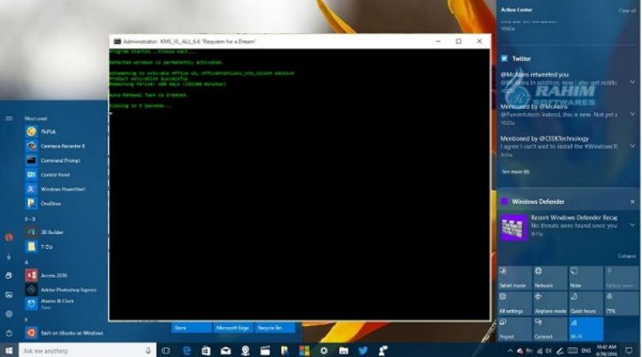Image resolution: width=642 pixels, height=357 pixels.
Task: Adjust brightness 75% quick action tile
Action: pyautogui.click(x=622, y=303)
